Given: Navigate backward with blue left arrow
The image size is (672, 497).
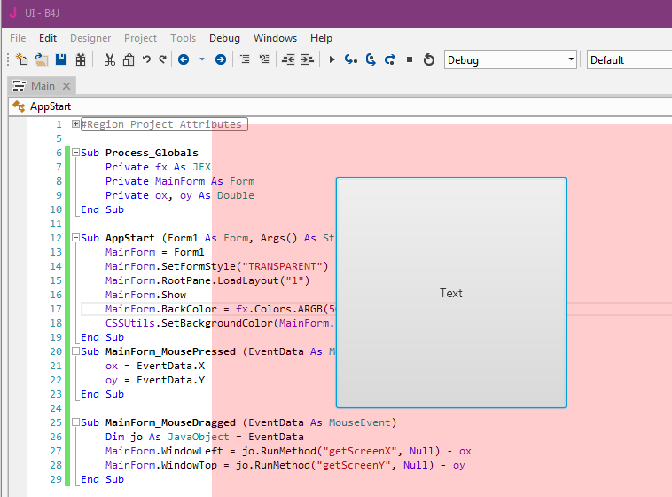Looking at the screenshot, I should 184,59.
